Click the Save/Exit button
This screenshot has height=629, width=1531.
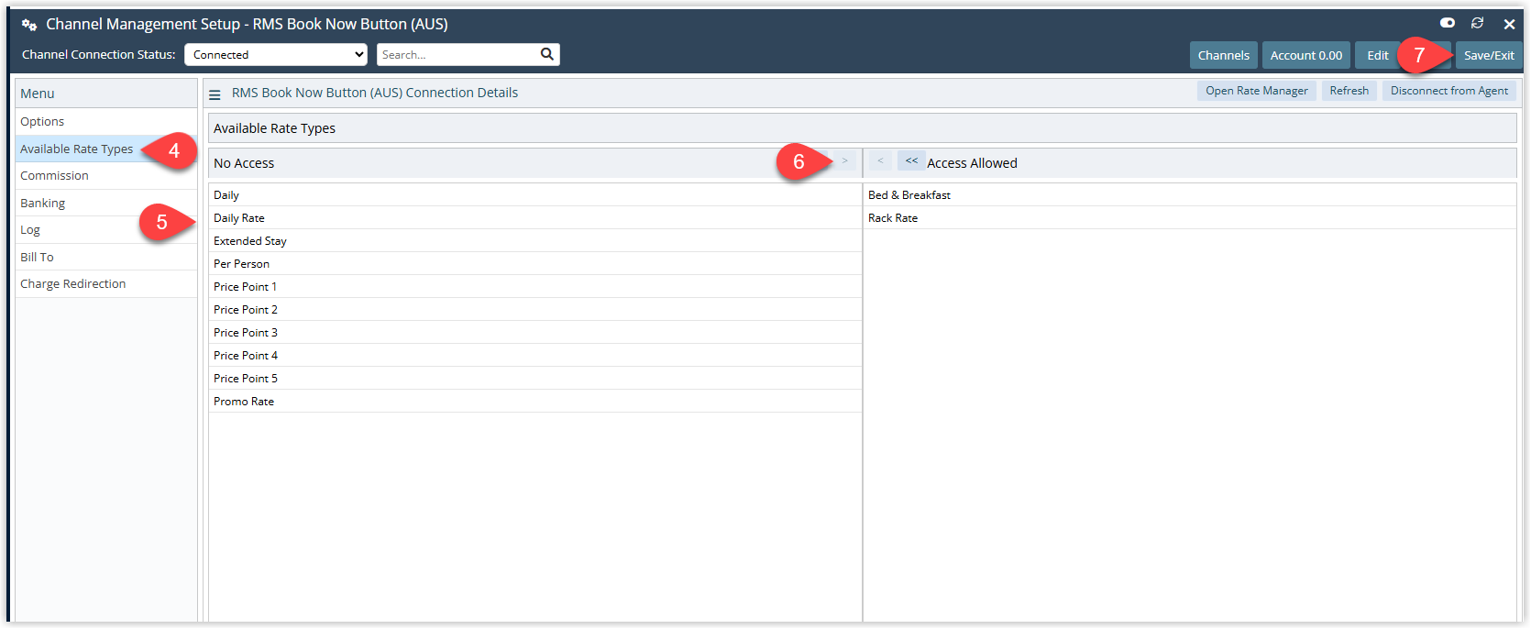1489,55
